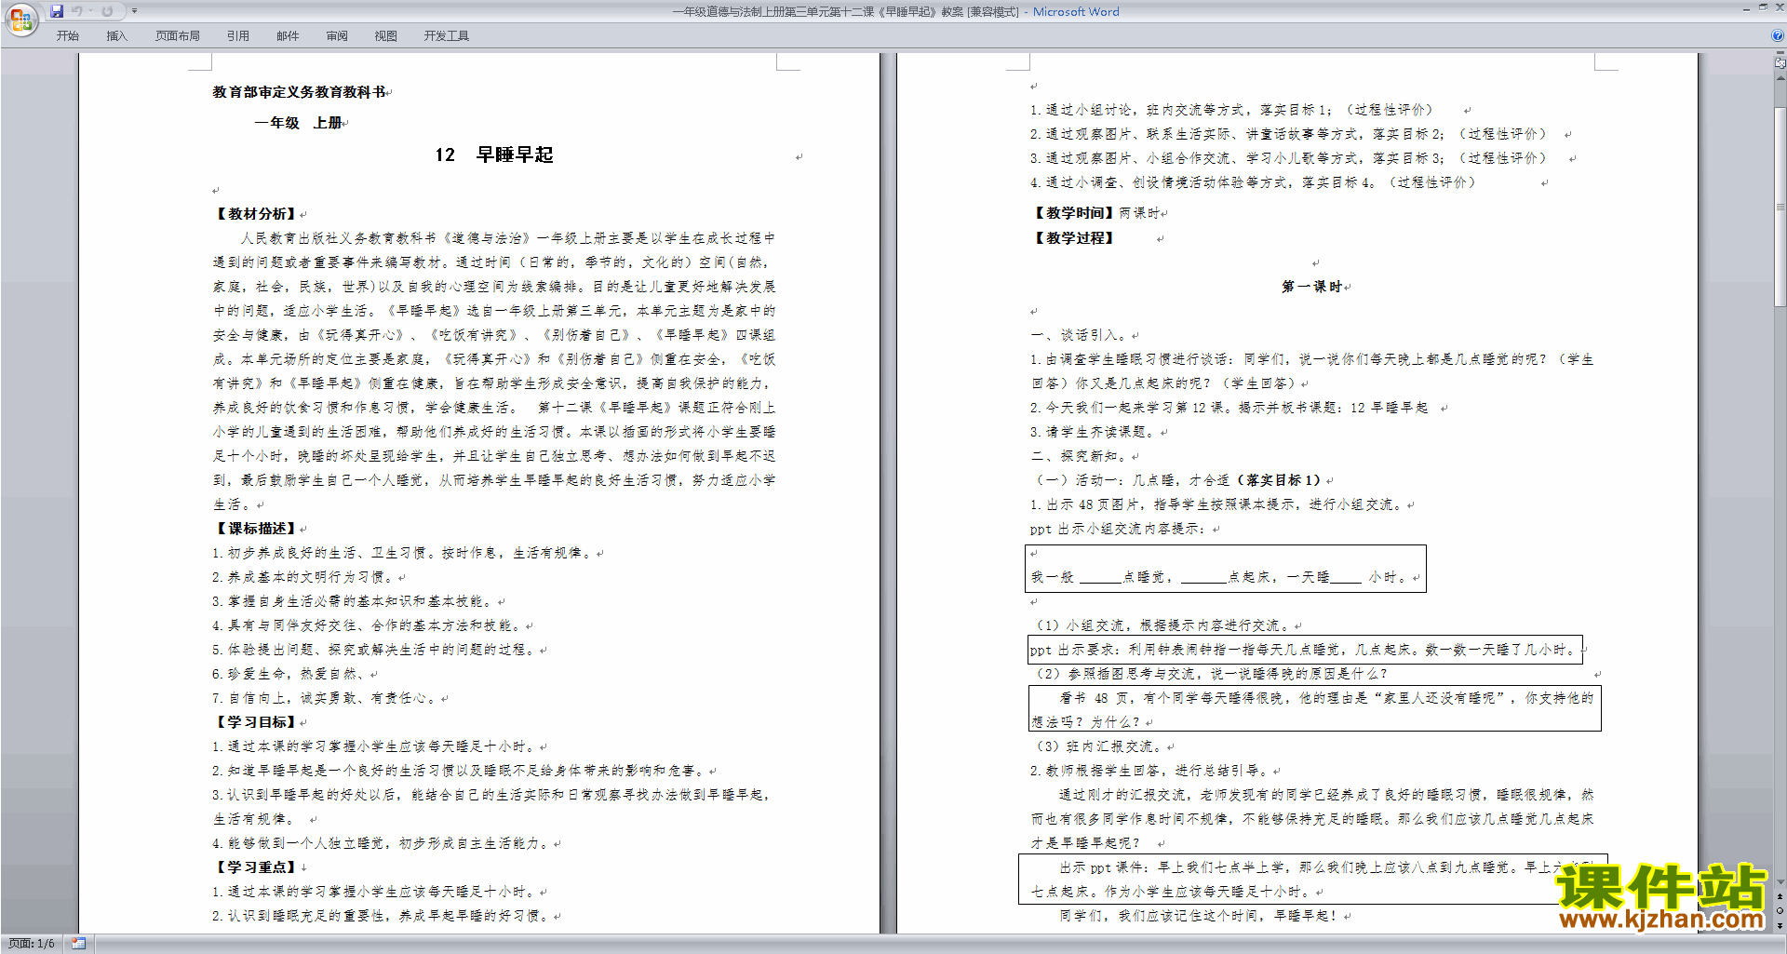Click the line 7.自信向上，诚实勇敢、有责任心。
This screenshot has height=954, width=1787.
point(326,698)
